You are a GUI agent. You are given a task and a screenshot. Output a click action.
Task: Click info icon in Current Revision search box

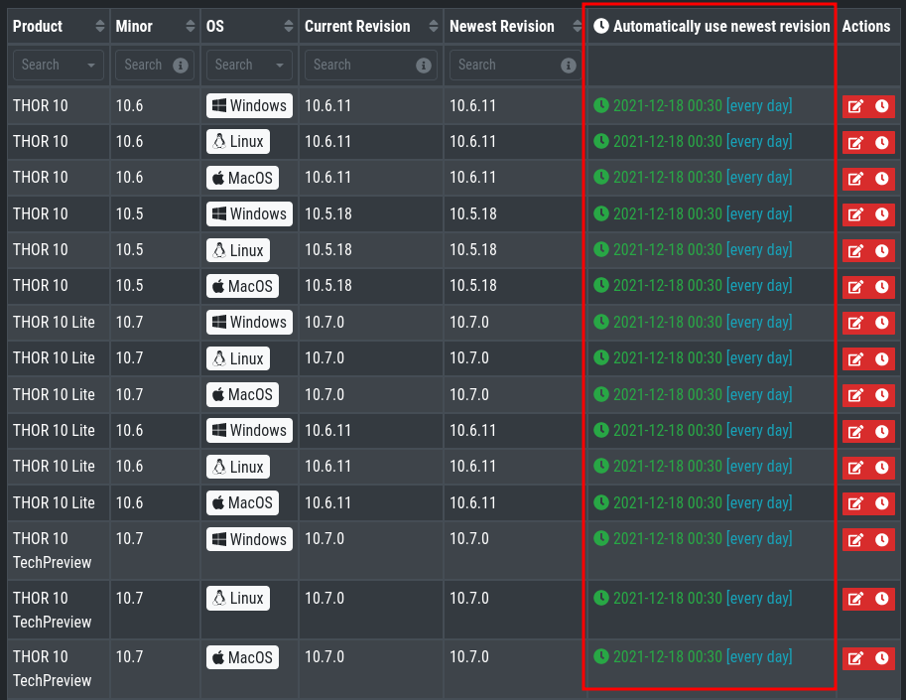point(424,66)
